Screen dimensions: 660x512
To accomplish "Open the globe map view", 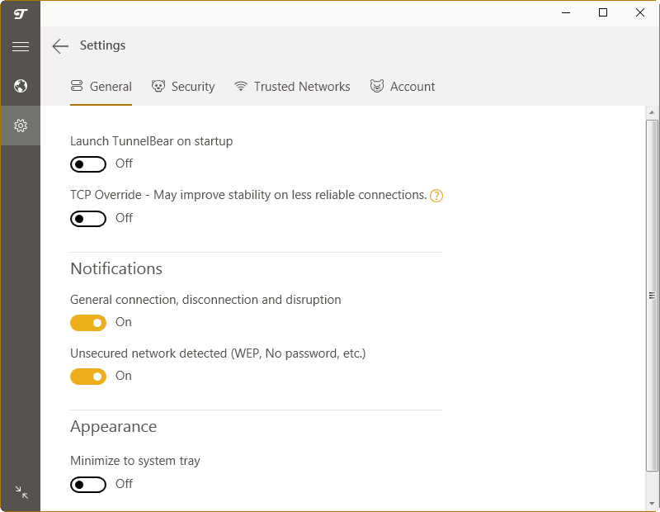I will (20, 86).
